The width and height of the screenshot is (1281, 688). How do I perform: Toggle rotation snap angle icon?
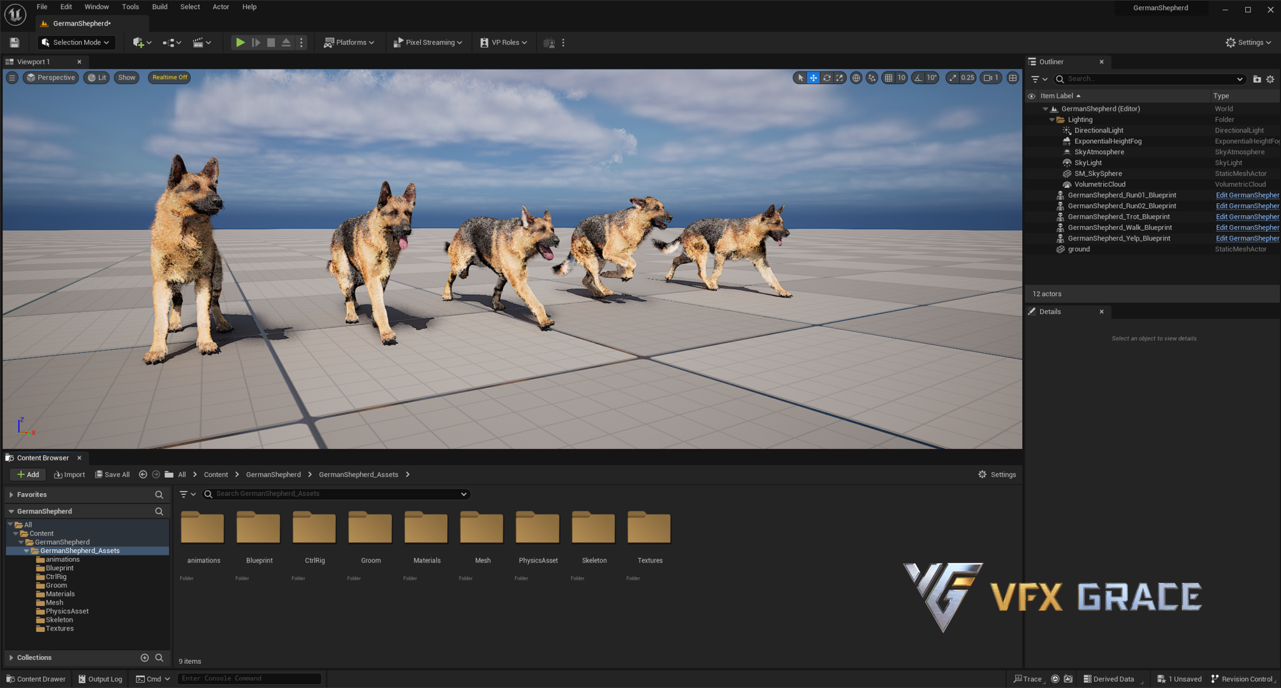[918, 78]
